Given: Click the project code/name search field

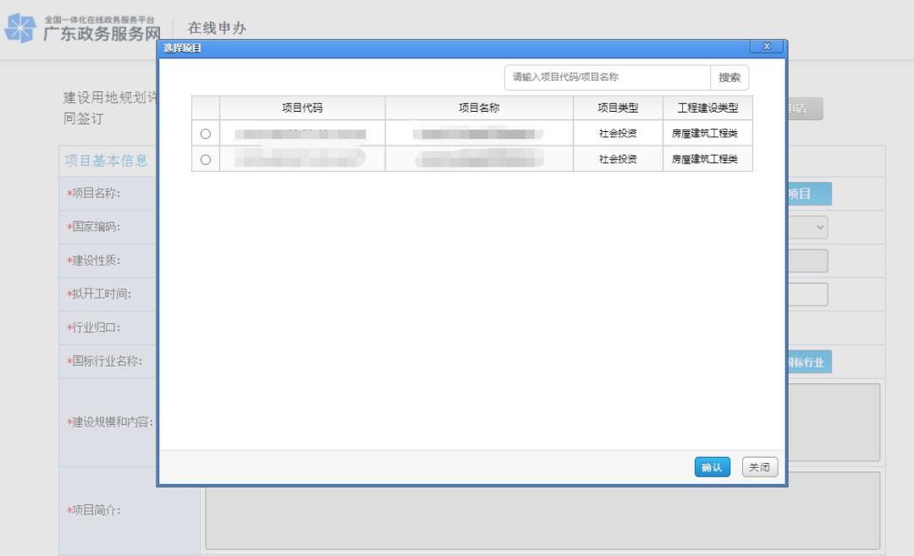Looking at the screenshot, I should 607,77.
